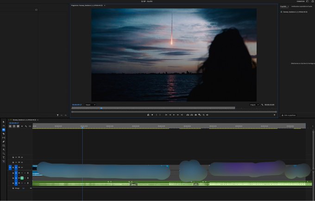Select the Razor tool
Image resolution: width=315 pixels, height=201 pixels.
click(4, 134)
